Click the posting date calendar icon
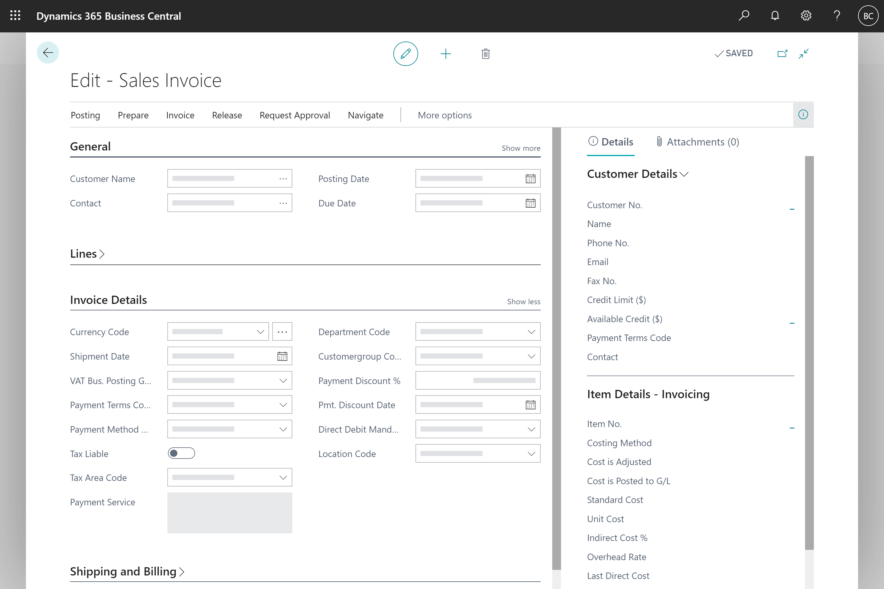Image resolution: width=884 pixels, height=589 pixels. point(530,179)
